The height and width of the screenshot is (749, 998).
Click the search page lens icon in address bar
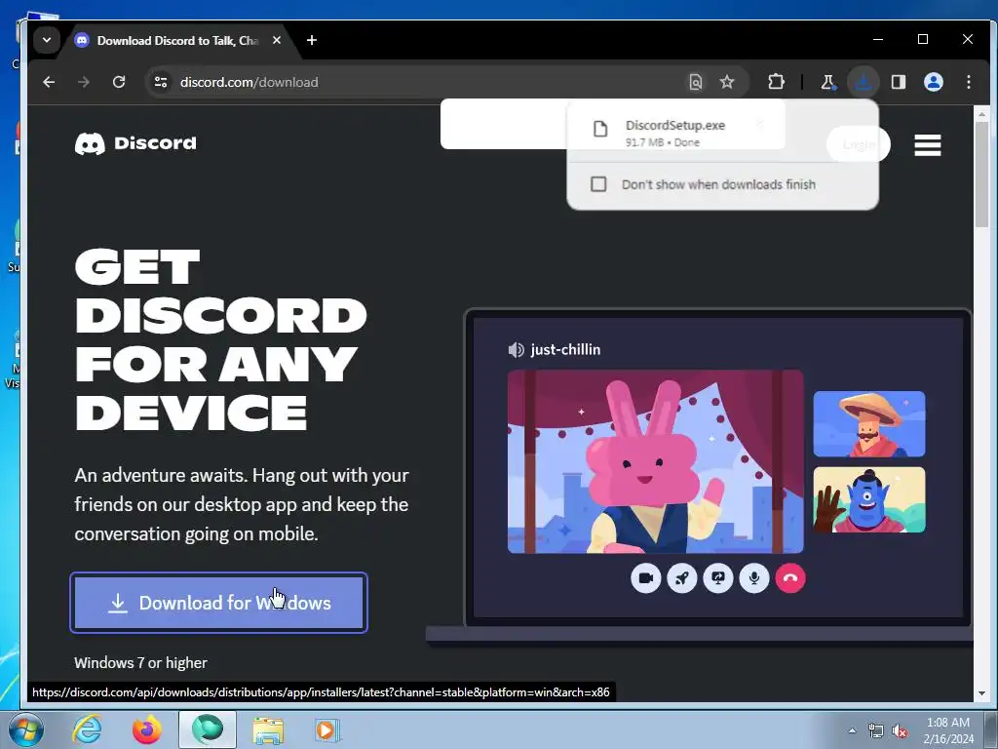[x=696, y=82]
